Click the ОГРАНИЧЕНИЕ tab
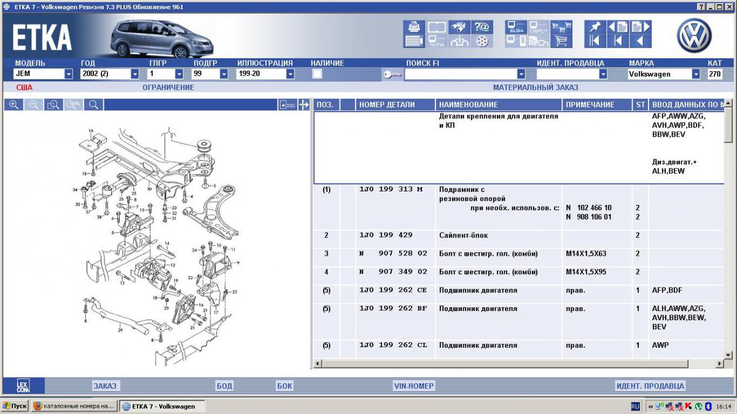This screenshot has width=737, height=414. [168, 87]
